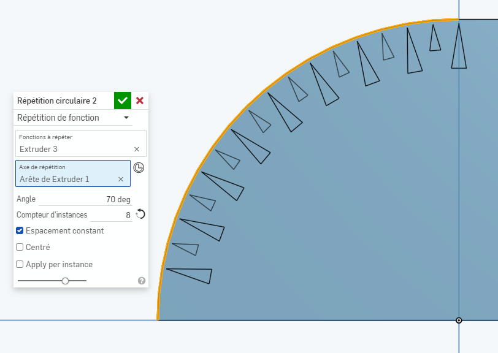
Task: Uncheck the Espacement constant checkbox
Action: 20,231
